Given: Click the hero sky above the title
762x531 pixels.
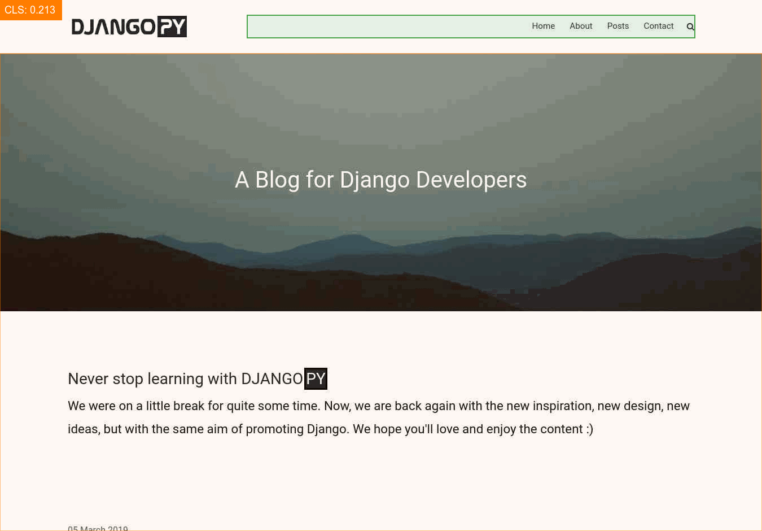Looking at the screenshot, I should coord(380,102).
